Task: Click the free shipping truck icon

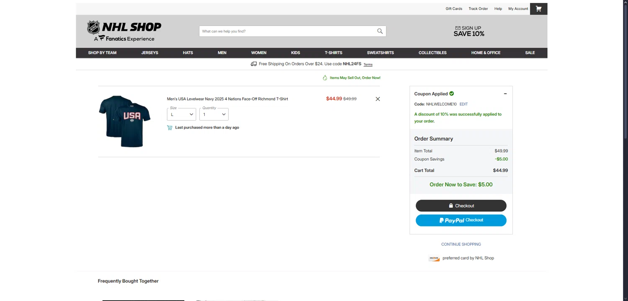Action: (x=254, y=64)
